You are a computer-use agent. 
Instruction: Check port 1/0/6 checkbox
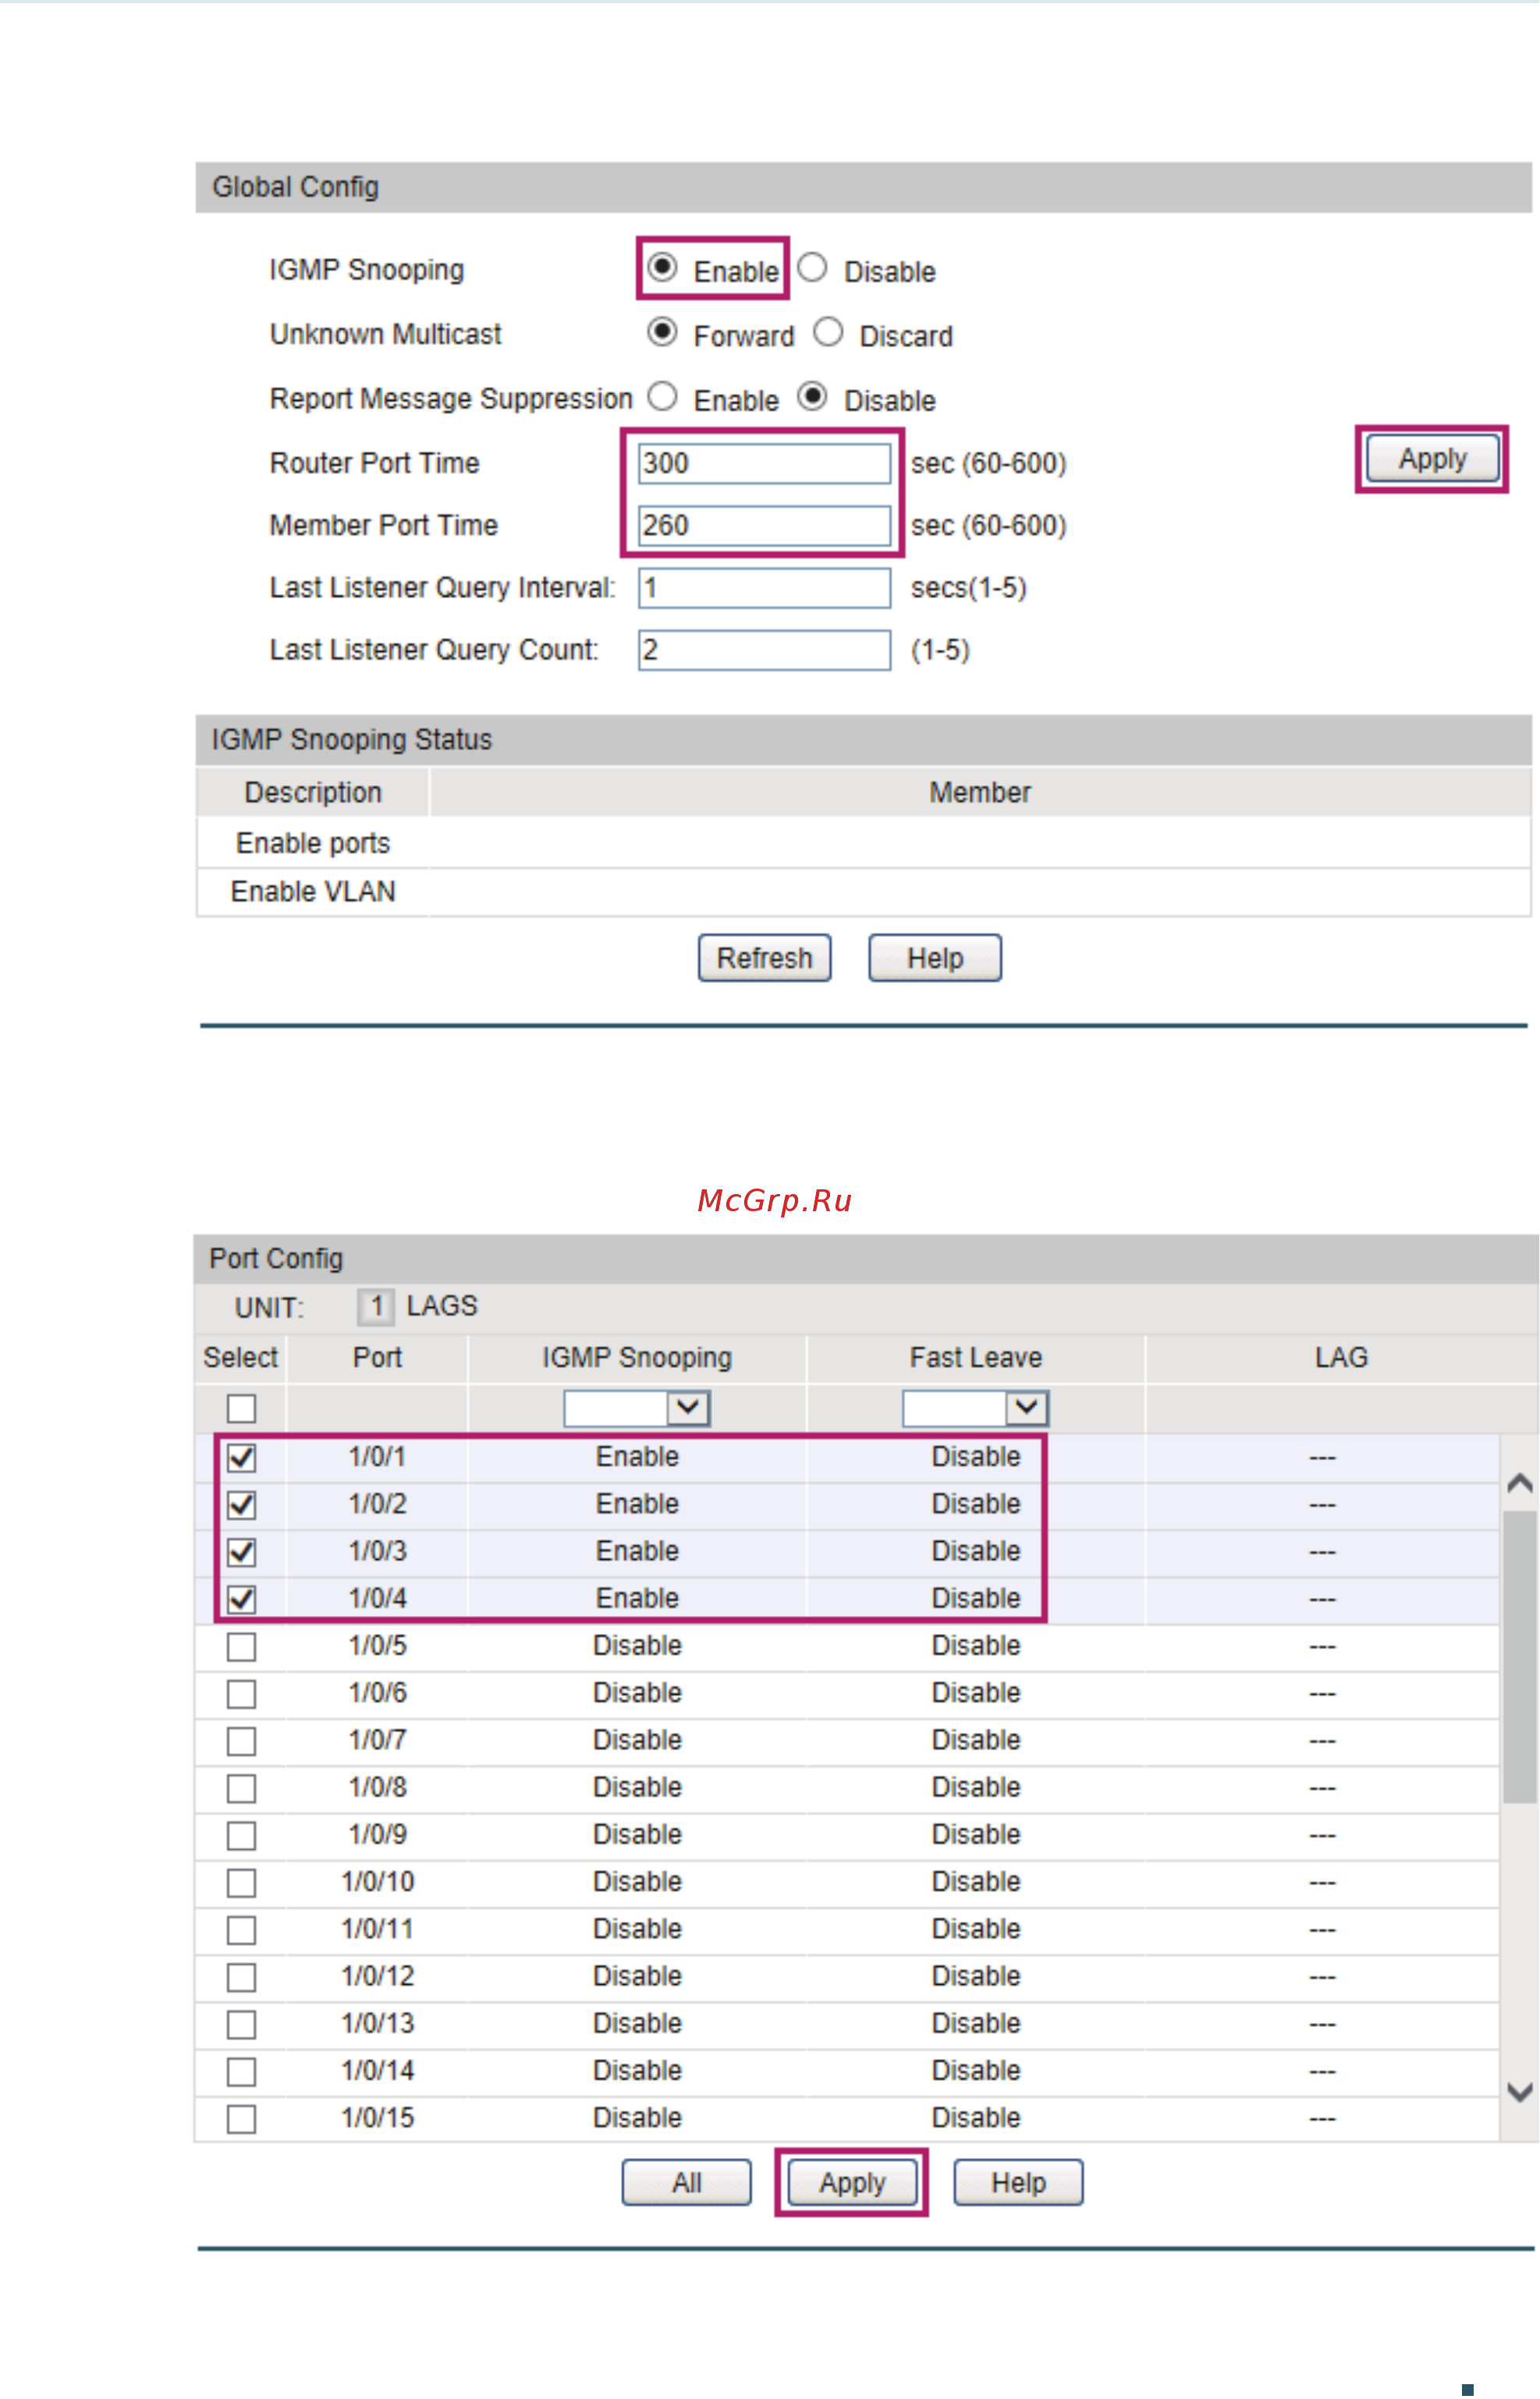[241, 1693]
